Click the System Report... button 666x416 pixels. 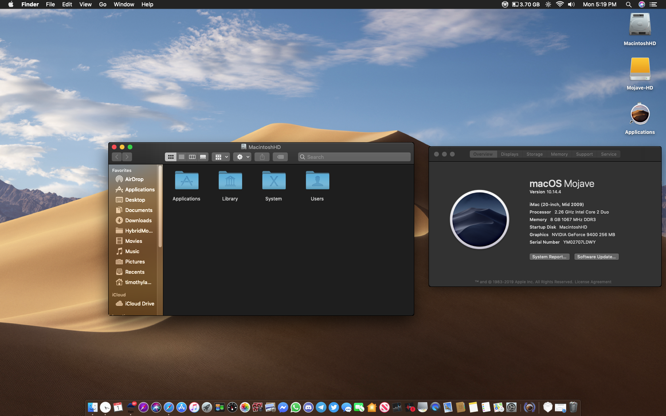point(549,257)
